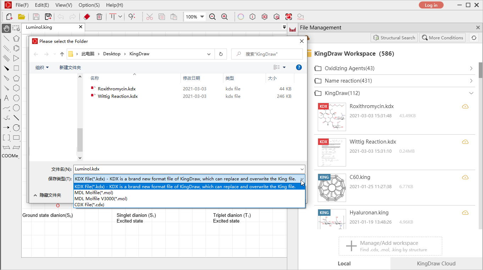Image resolution: width=483 pixels, height=270 pixels.
Task: Switch to the KingDraw Cloud tab
Action: [436, 264]
